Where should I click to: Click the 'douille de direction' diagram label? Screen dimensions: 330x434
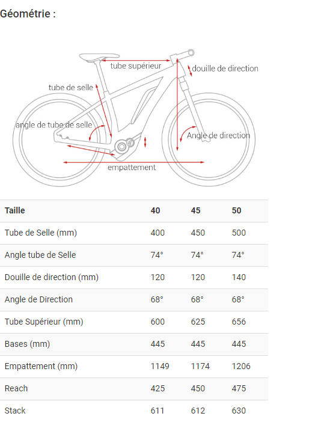point(225,69)
